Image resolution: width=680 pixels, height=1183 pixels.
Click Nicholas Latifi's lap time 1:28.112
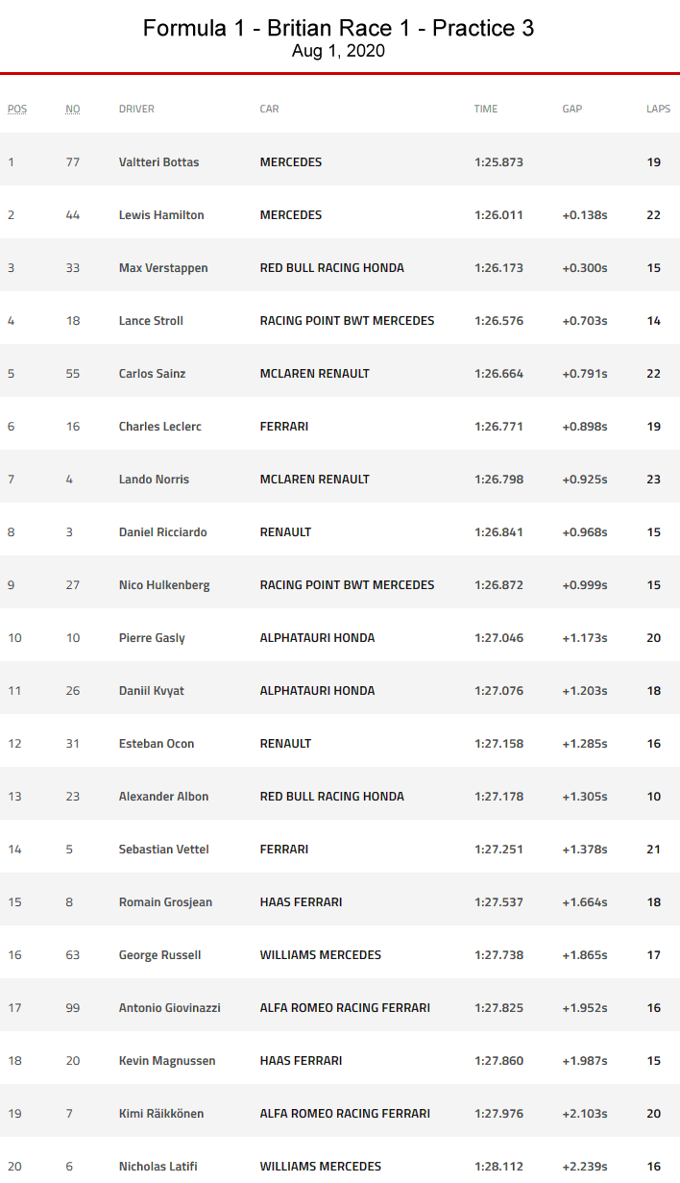click(x=498, y=1167)
